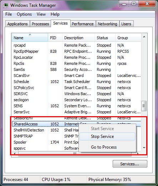Choose Stop Service in the context menu
The height and width of the screenshot is (186, 158).
pos(107,136)
